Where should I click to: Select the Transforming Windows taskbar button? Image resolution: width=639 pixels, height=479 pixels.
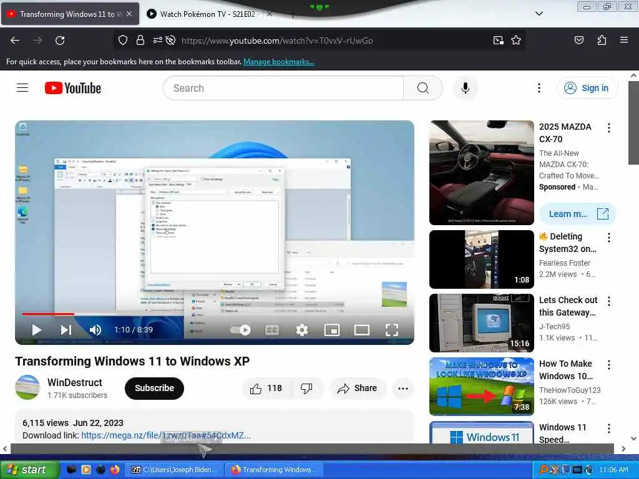(274, 470)
